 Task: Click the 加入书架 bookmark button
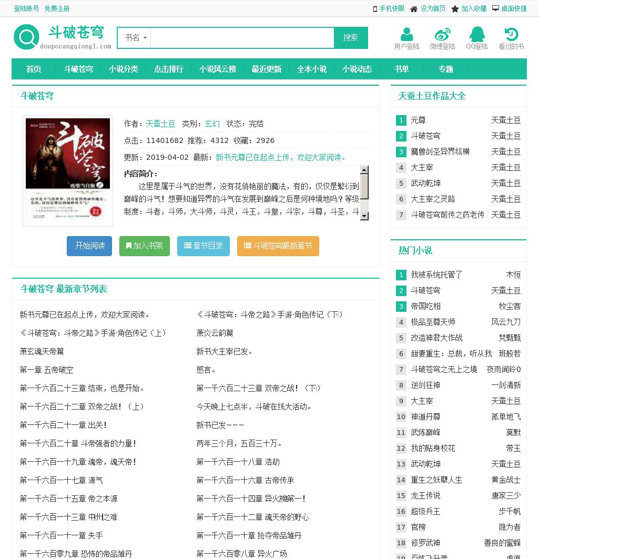point(145,246)
